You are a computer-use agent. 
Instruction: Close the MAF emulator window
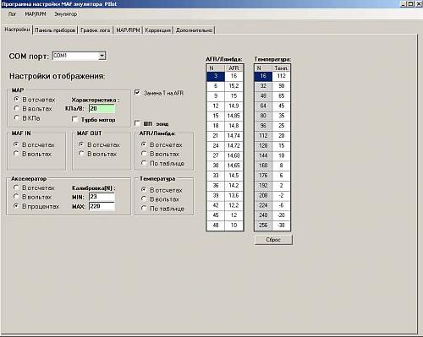(x=419, y=4)
